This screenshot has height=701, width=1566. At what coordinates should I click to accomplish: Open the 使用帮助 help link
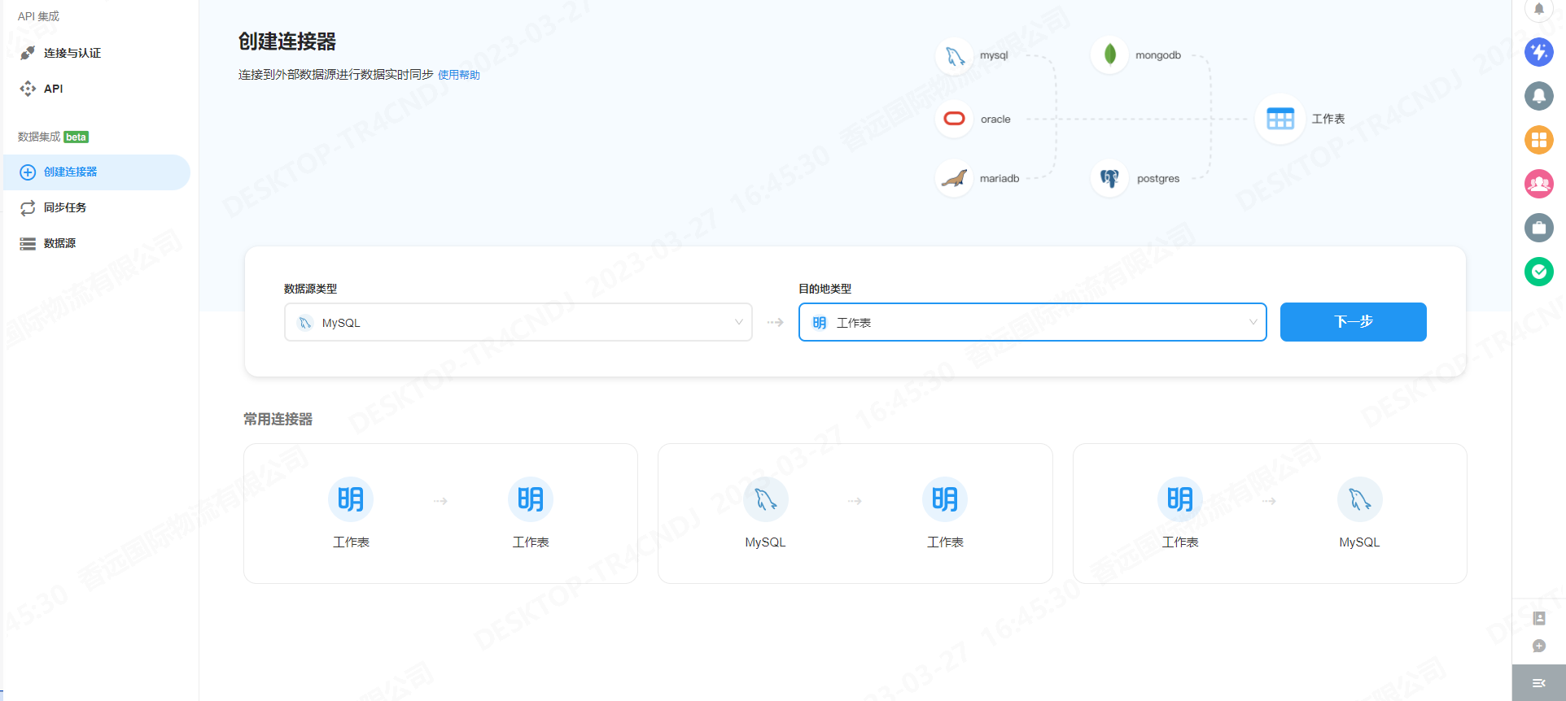point(459,75)
